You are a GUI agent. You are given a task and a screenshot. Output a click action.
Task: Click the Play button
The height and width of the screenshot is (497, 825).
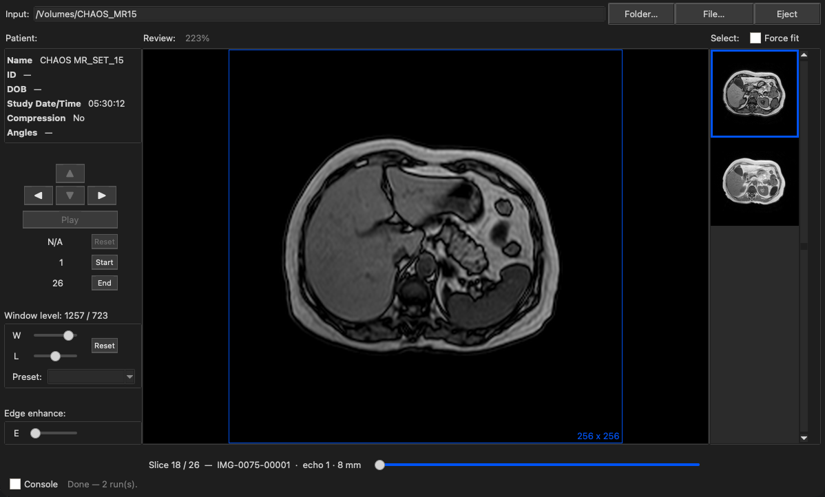70,220
